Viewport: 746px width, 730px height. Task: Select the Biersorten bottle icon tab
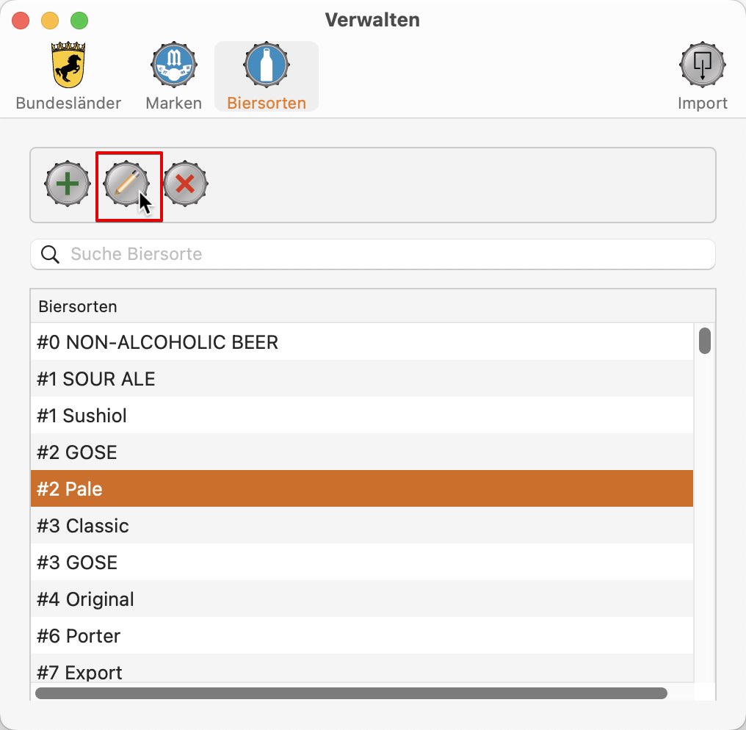click(267, 77)
